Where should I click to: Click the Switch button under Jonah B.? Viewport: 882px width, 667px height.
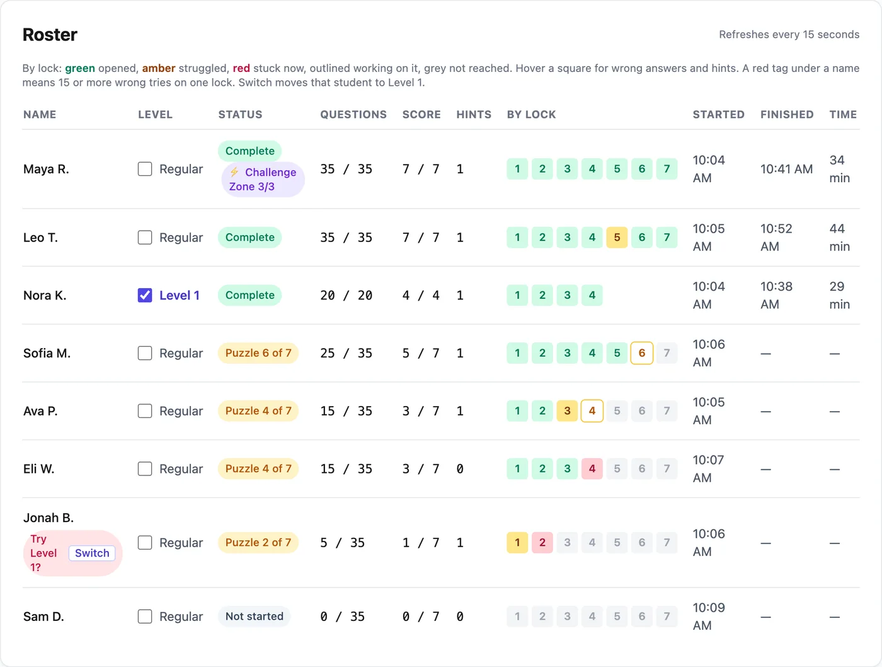coord(92,553)
